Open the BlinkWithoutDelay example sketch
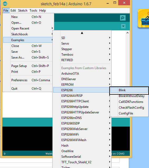 [129, 96]
